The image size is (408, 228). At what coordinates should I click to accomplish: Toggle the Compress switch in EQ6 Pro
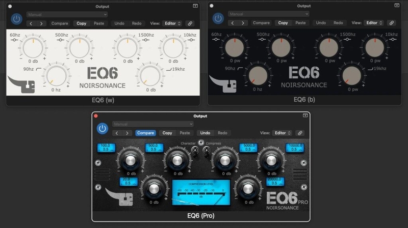207,151
